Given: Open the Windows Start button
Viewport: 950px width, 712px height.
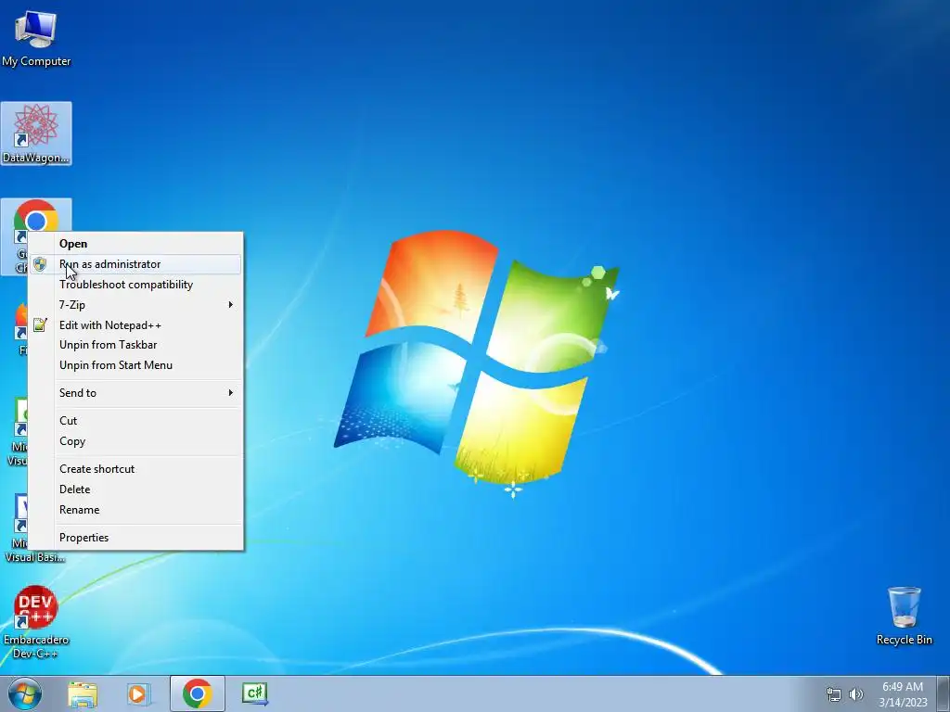Looking at the screenshot, I should [25, 693].
